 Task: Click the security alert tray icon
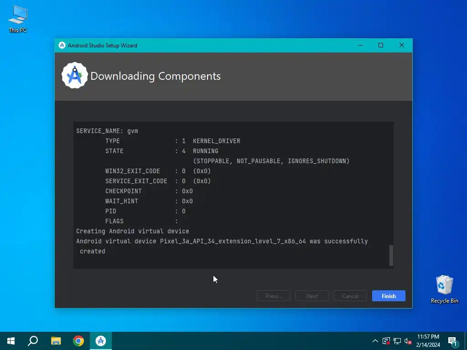[x=386, y=341]
